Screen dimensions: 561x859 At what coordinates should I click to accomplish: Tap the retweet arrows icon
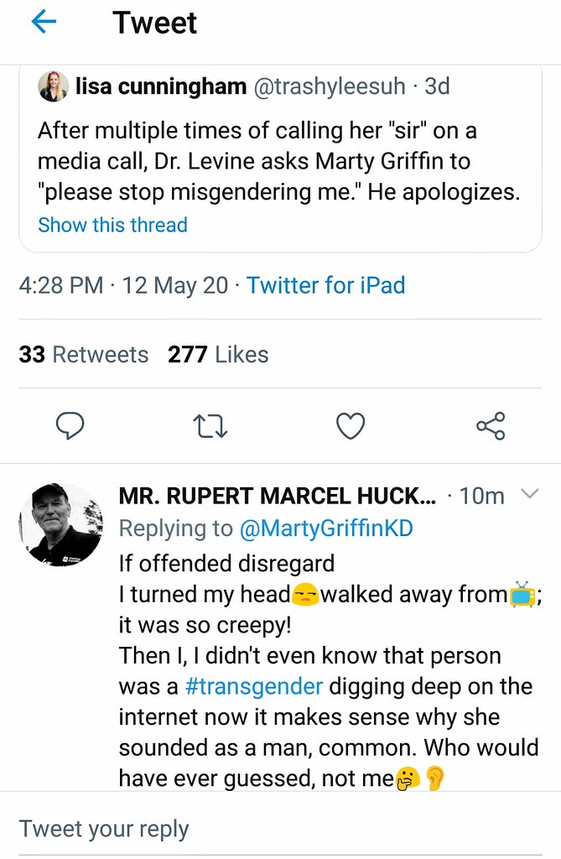[x=210, y=426]
